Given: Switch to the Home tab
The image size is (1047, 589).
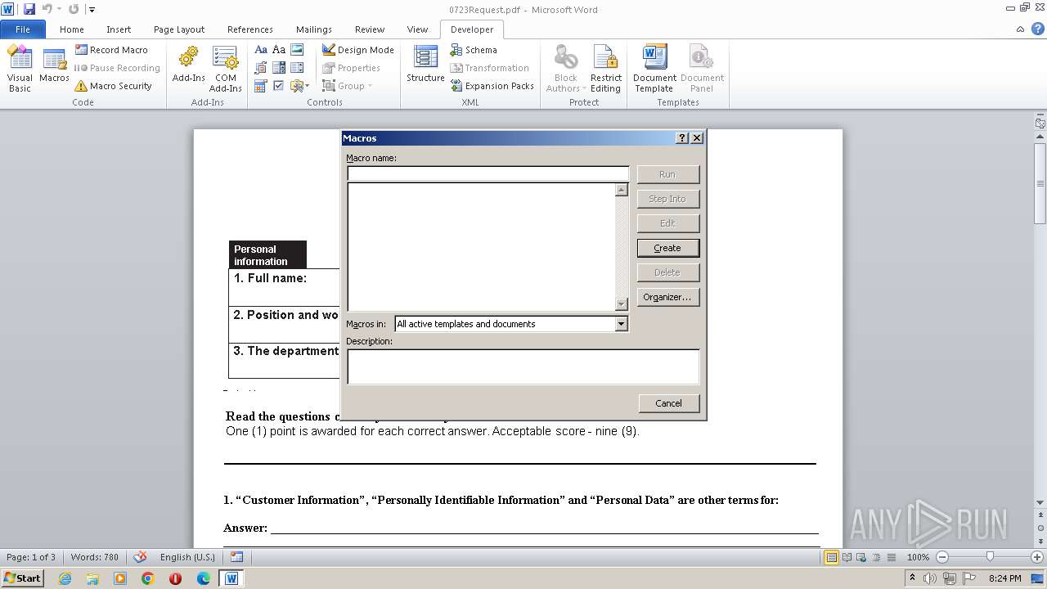Looking at the screenshot, I should (72, 29).
